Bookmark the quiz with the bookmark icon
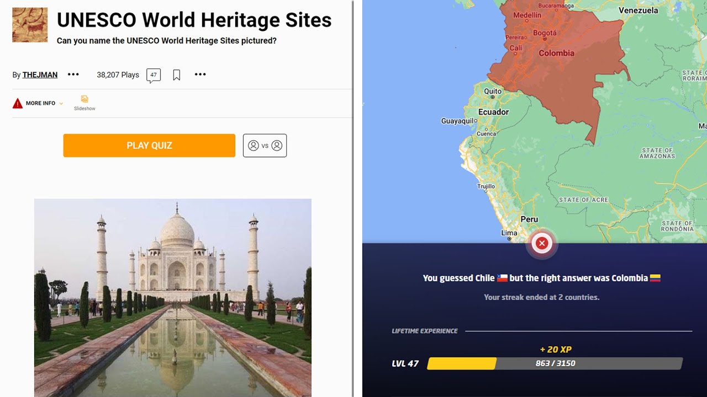Image resolution: width=707 pixels, height=397 pixels. coord(177,75)
